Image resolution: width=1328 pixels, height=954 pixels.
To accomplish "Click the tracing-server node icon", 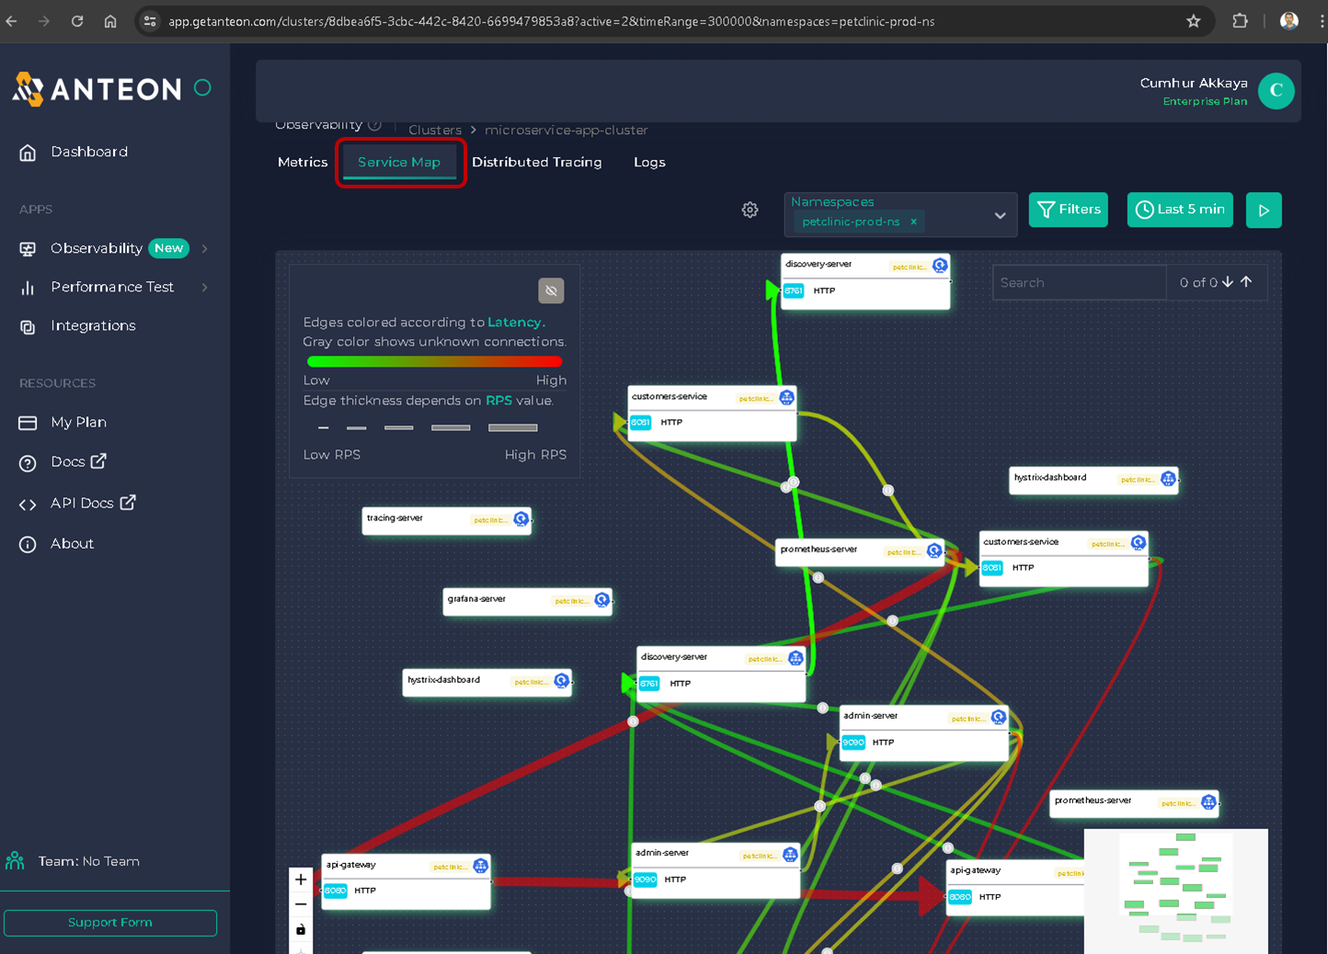I will point(521,519).
